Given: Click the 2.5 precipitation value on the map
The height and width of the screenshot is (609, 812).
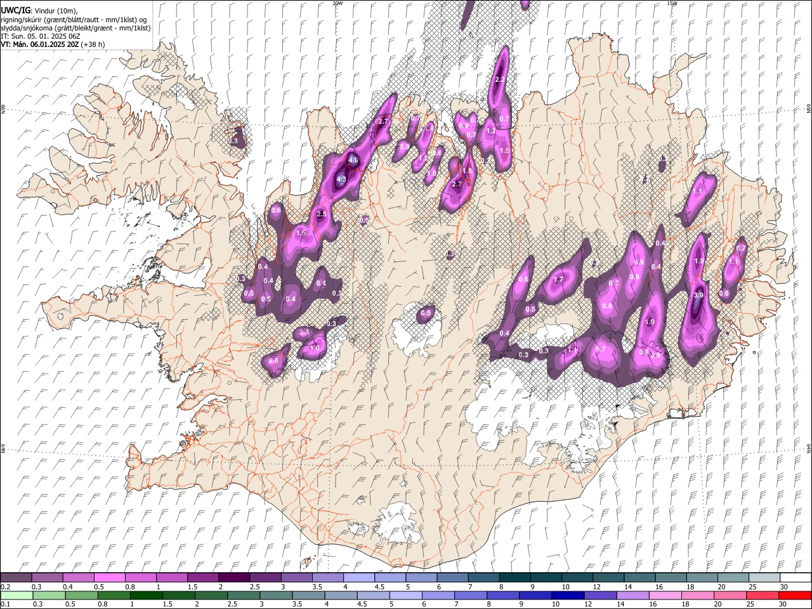Looking at the screenshot, I should pyautogui.click(x=321, y=214).
